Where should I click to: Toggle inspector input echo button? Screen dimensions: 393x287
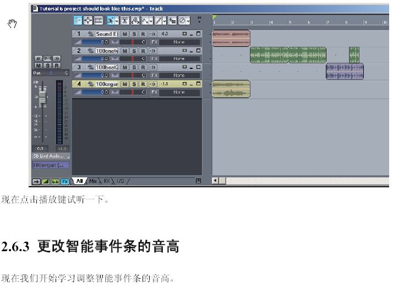57,58
